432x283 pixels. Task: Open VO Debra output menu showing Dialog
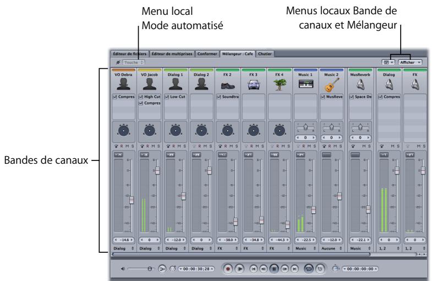click(x=123, y=248)
